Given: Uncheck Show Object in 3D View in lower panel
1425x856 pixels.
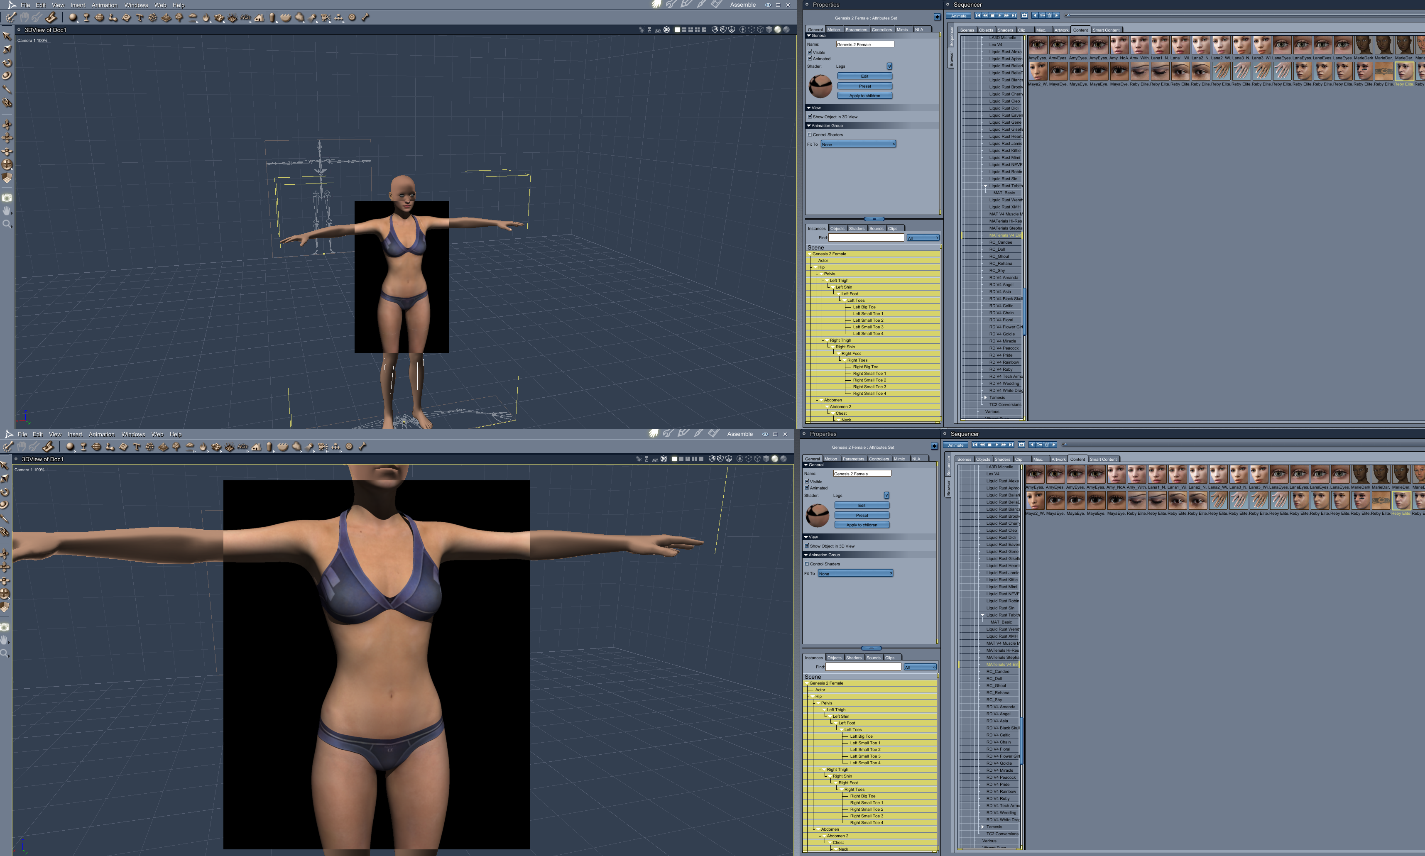Looking at the screenshot, I should point(806,545).
